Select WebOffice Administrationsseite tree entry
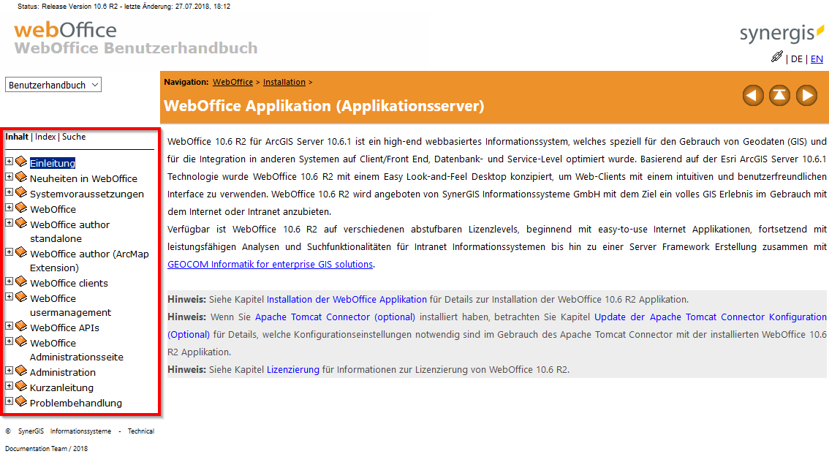 point(77,350)
